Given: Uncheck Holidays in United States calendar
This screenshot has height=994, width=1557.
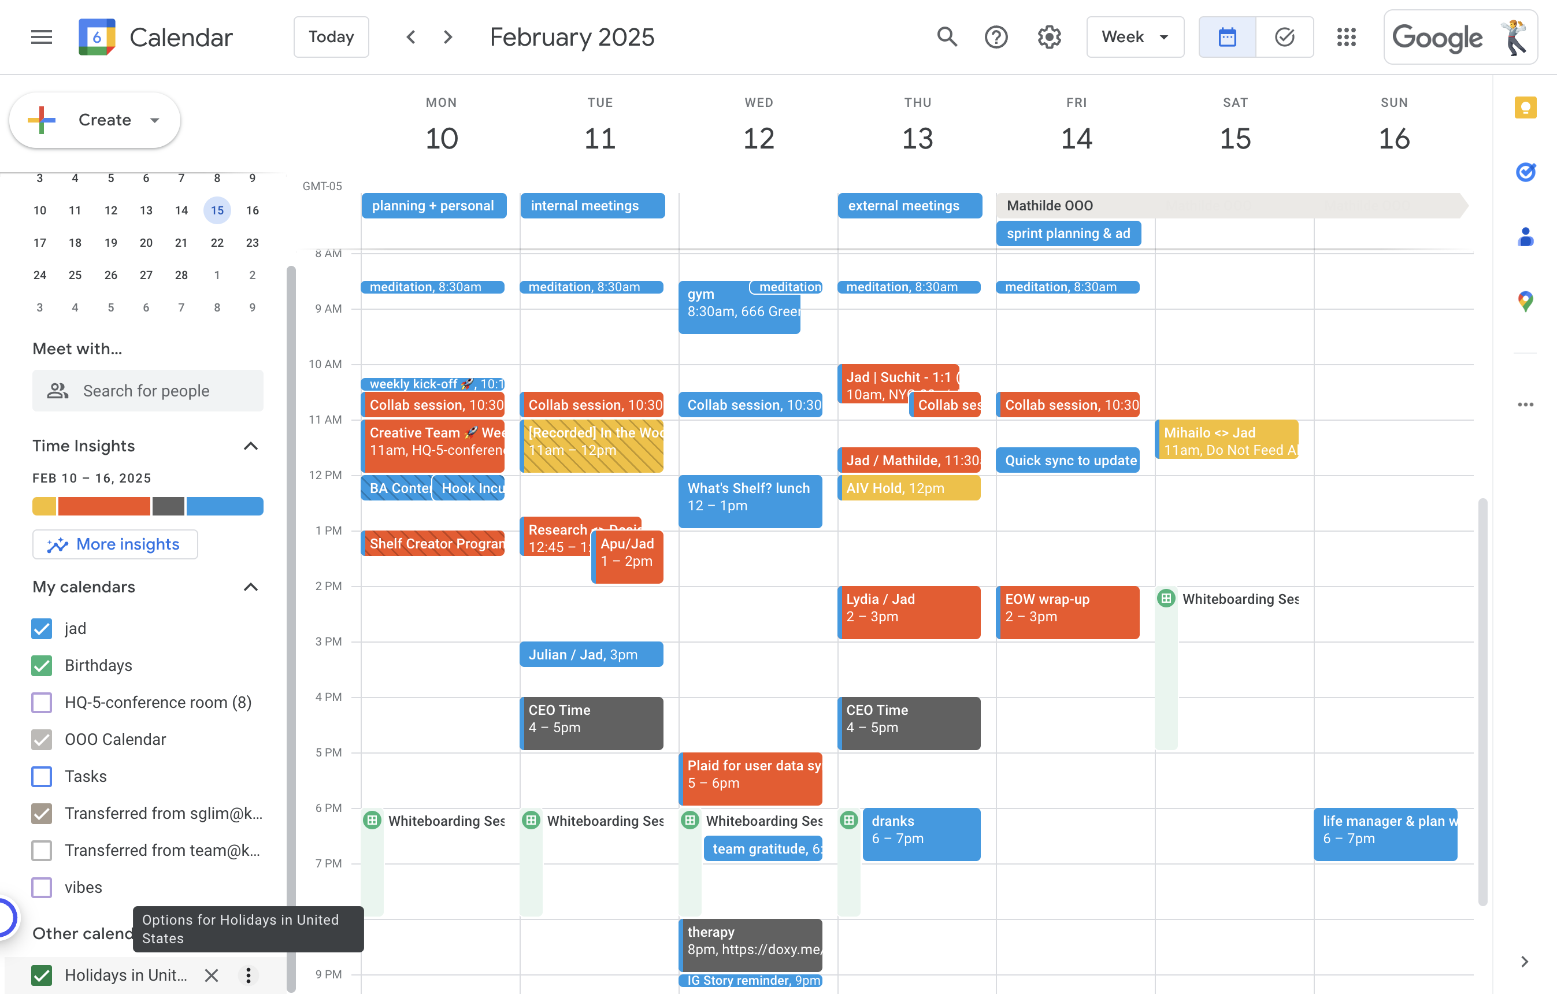Looking at the screenshot, I should click(42, 974).
